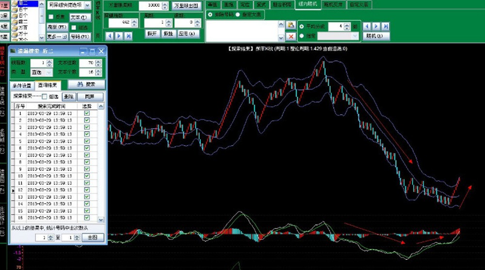Click the results list vertical scrollbar
The width and height of the screenshot is (485, 270).
point(101,165)
